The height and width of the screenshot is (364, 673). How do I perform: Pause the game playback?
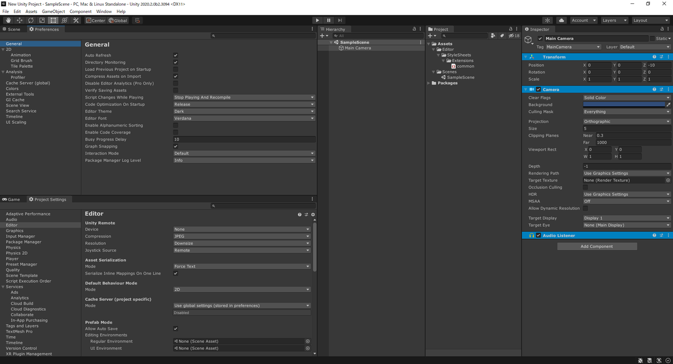pos(329,20)
